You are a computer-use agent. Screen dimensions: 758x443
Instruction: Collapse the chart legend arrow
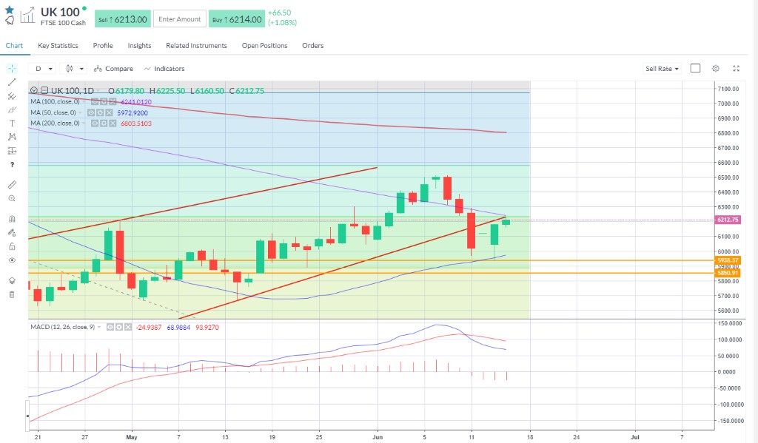34,90
